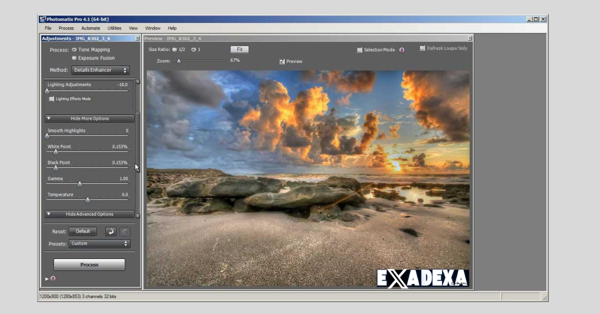Image resolution: width=600 pixels, height=314 pixels.
Task: Click the Process button
Action: [89, 264]
